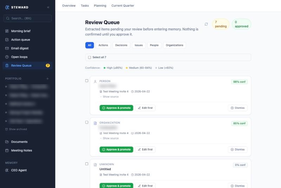Open Action queue page
Viewport: 281px width, 188px height.
click(x=27, y=40)
